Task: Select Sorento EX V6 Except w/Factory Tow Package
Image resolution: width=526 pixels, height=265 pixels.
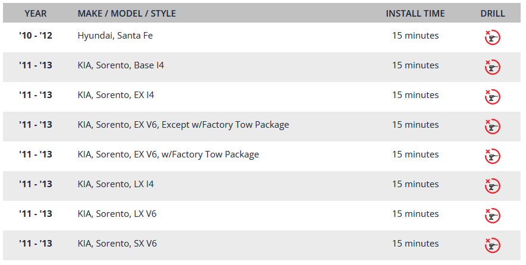Action: (183, 125)
